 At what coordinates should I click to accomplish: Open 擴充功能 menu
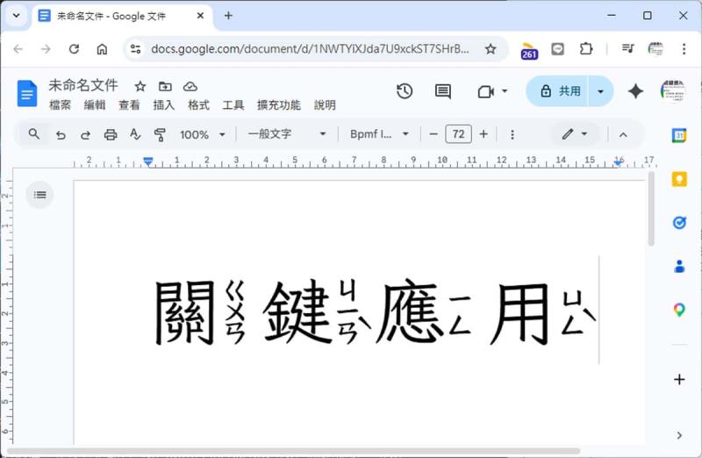278,105
